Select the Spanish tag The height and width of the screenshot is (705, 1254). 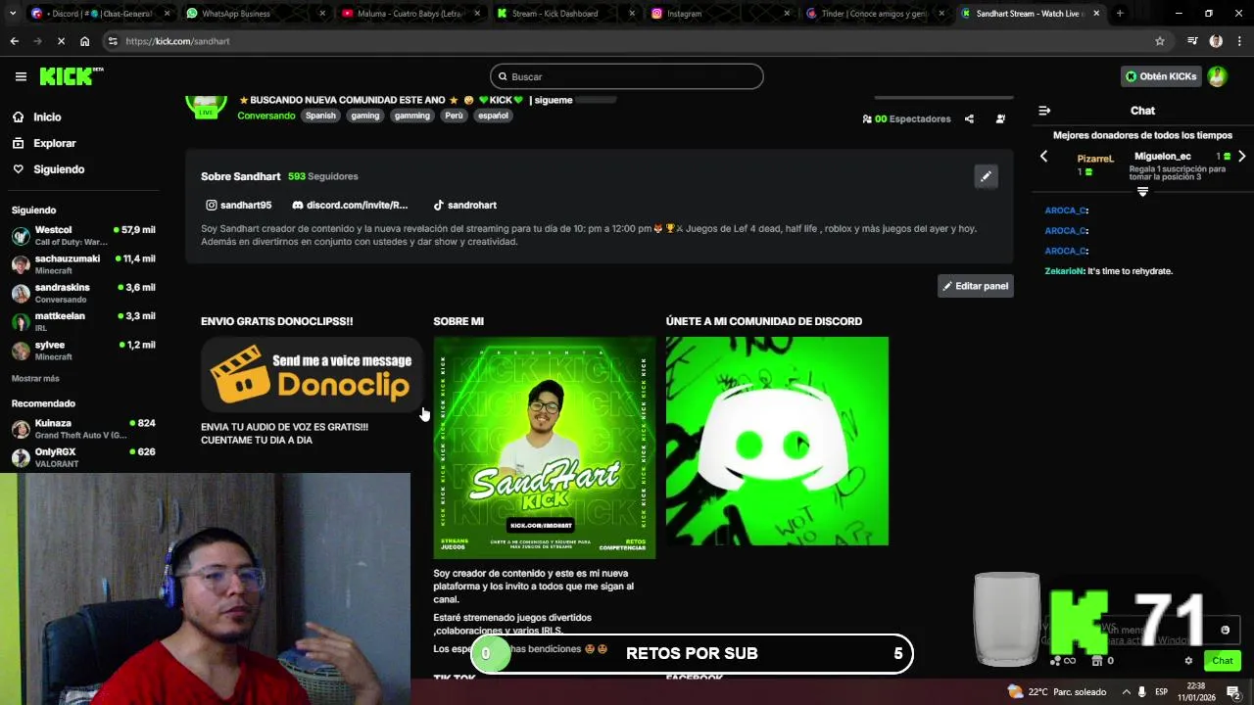320,116
